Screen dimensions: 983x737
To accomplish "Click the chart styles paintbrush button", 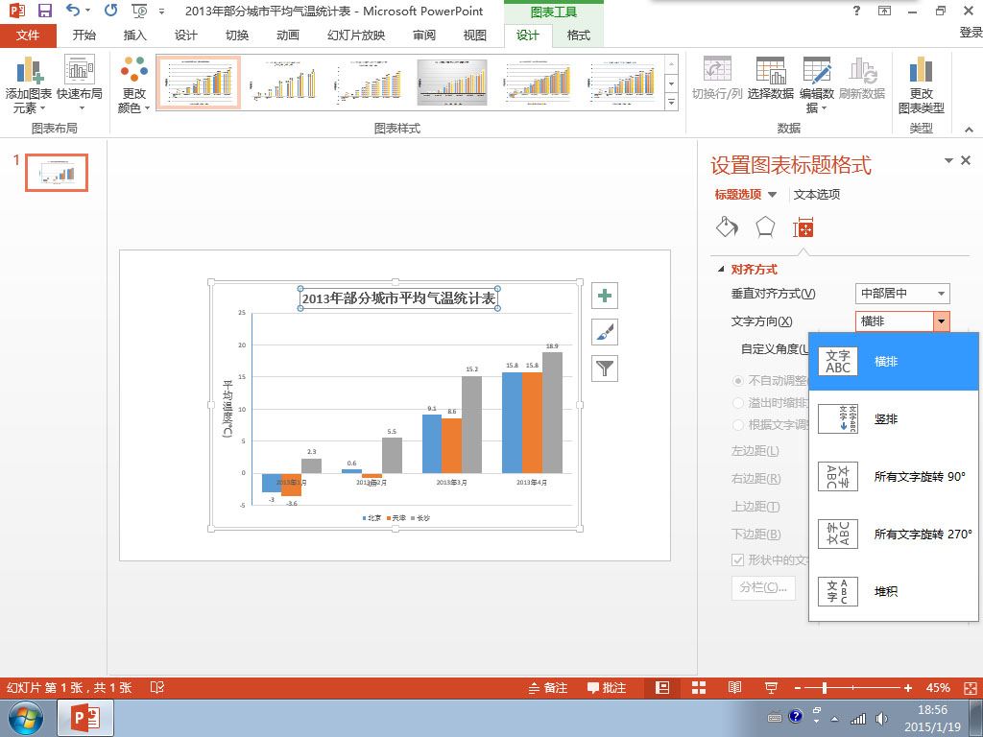I will pyautogui.click(x=605, y=332).
